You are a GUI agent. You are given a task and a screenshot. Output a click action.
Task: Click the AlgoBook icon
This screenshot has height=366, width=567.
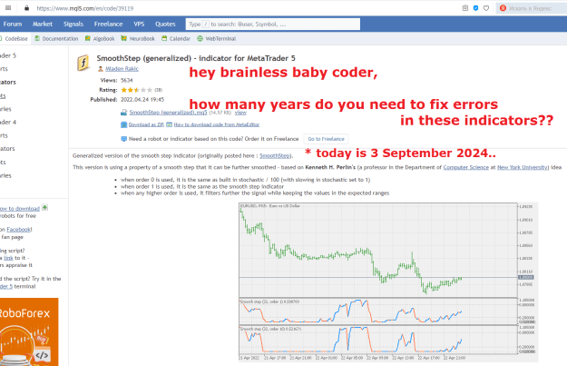coord(87,38)
